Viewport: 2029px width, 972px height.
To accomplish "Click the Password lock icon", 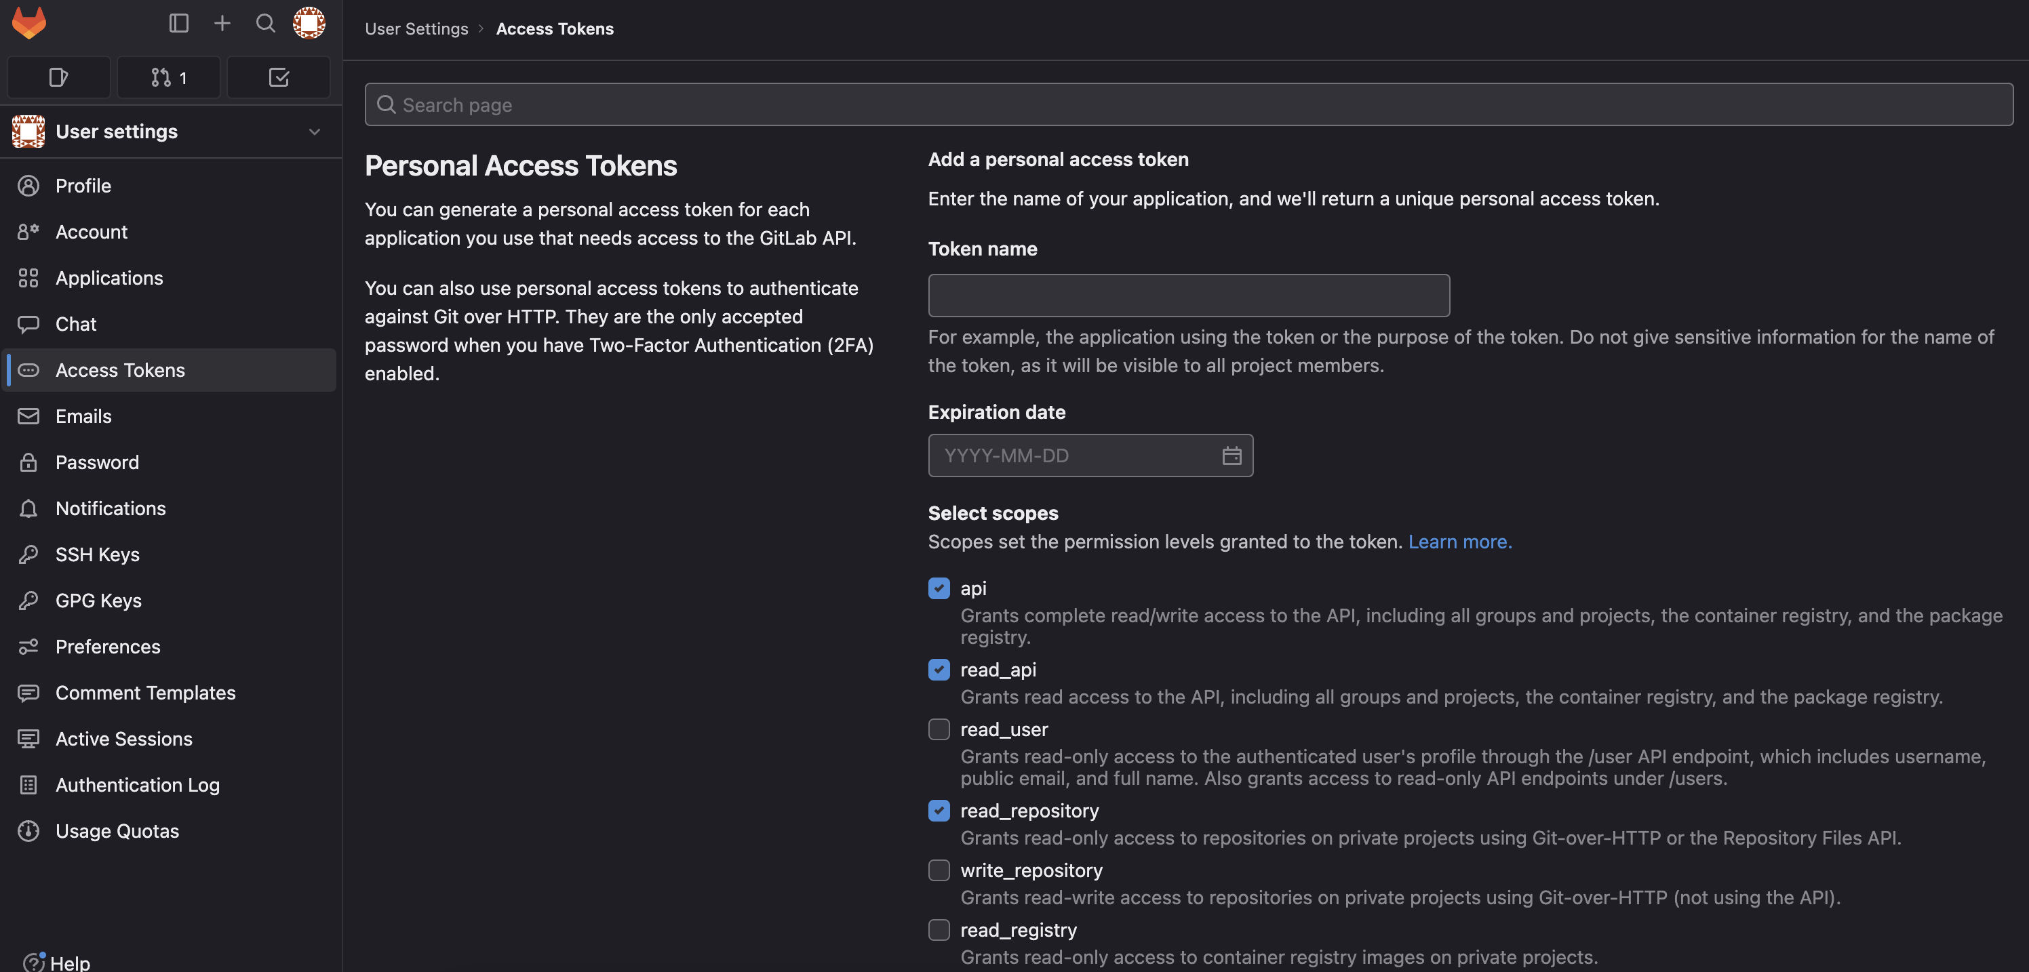I will point(28,462).
